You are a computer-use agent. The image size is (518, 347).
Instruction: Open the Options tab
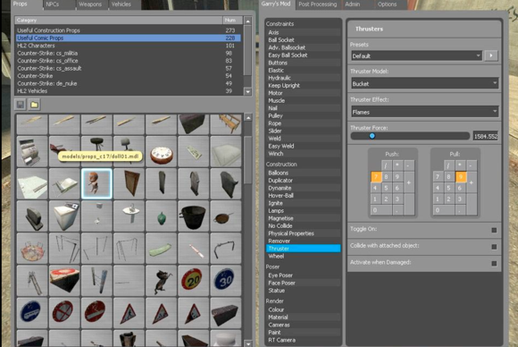pyautogui.click(x=387, y=4)
